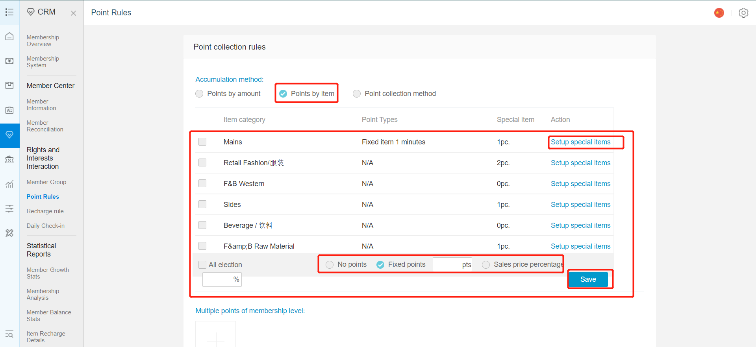Click the sliders settings icon in sidebar
The height and width of the screenshot is (347, 756).
pyautogui.click(x=9, y=209)
